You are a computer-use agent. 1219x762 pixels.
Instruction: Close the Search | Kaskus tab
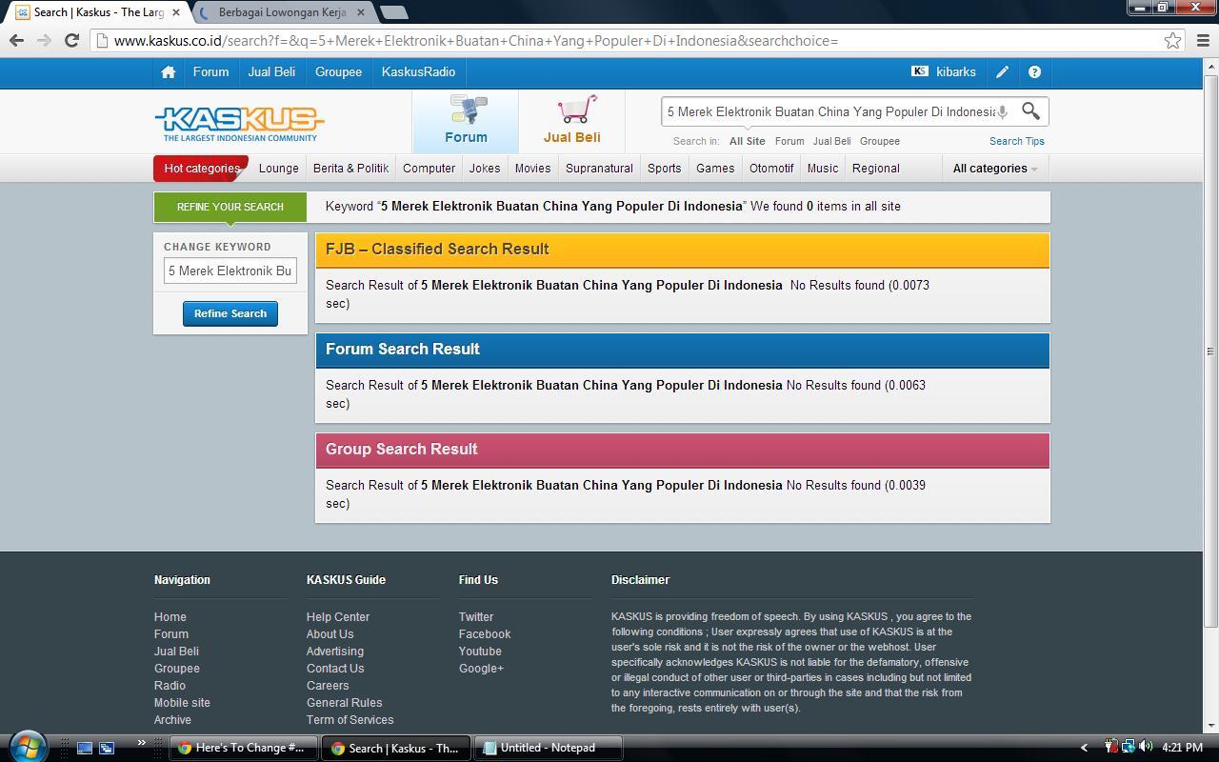click(x=175, y=12)
